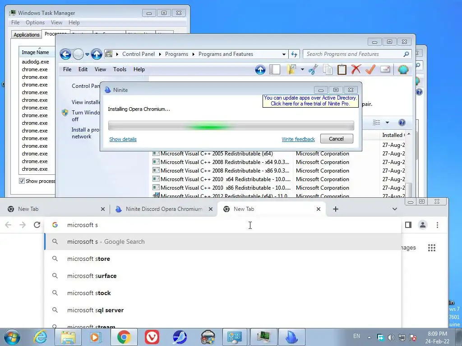Click the blue Up arrow toolbar icon

(260, 70)
